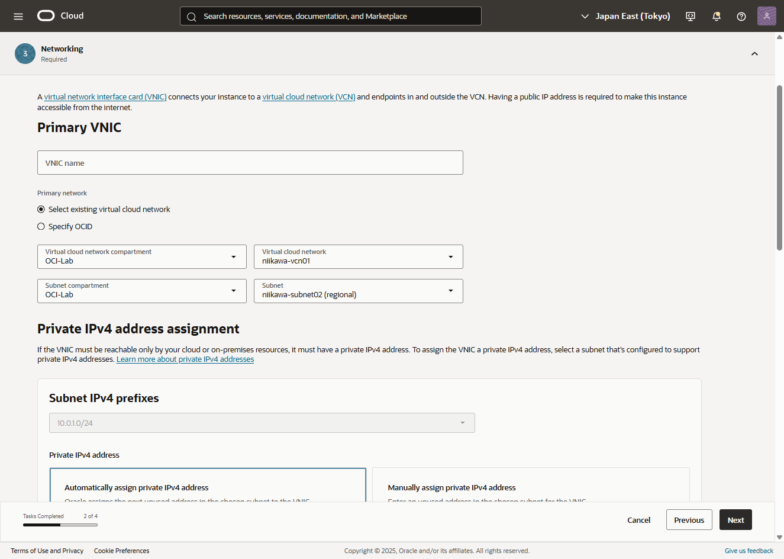Open the help question mark menu
The width and height of the screenshot is (784, 559).
click(x=741, y=17)
